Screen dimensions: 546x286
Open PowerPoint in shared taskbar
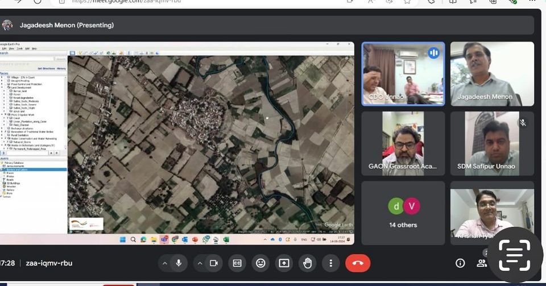pyautogui.click(x=195, y=239)
